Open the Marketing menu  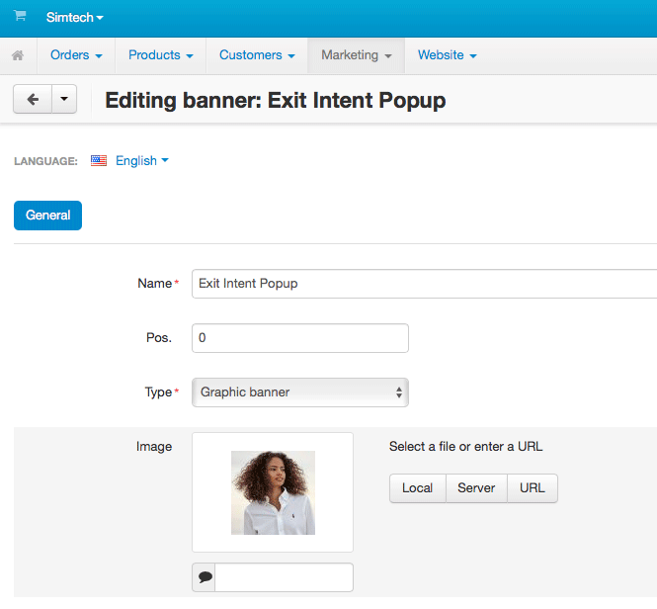[x=356, y=55]
